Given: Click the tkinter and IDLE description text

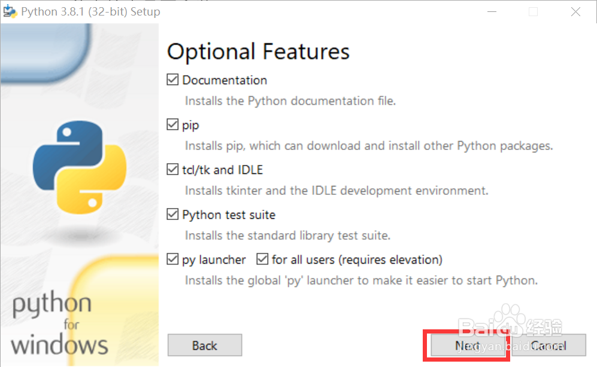Looking at the screenshot, I should coord(337,191).
